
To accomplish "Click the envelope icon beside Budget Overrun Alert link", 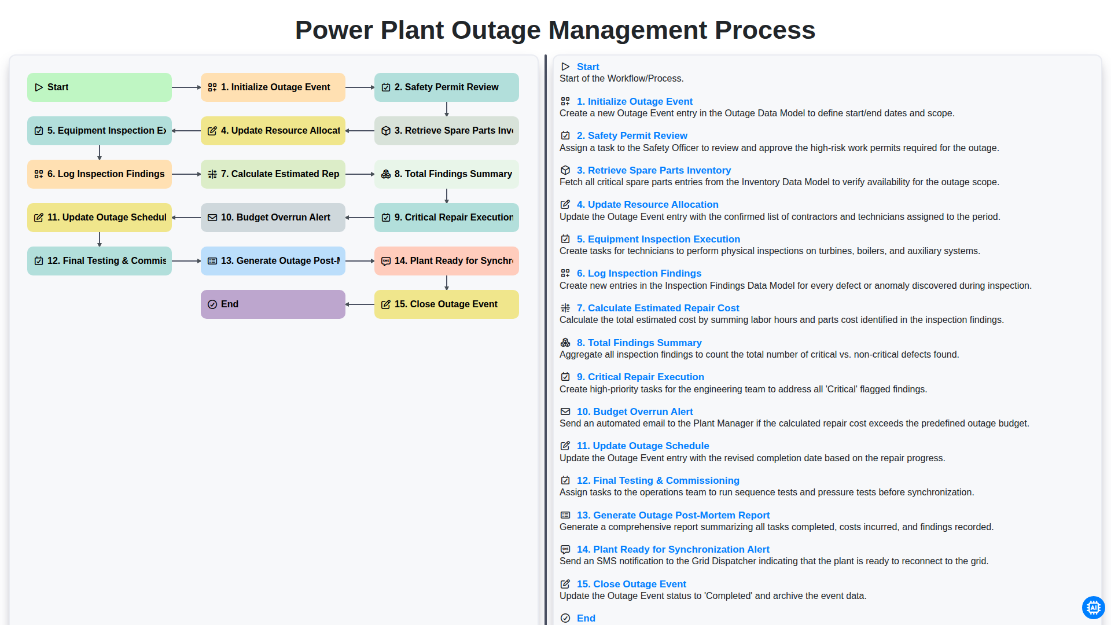I will [565, 411].
